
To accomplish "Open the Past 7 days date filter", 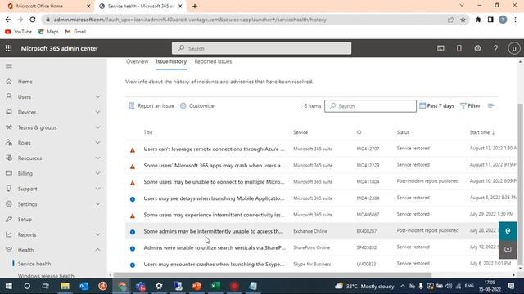I will click(436, 105).
